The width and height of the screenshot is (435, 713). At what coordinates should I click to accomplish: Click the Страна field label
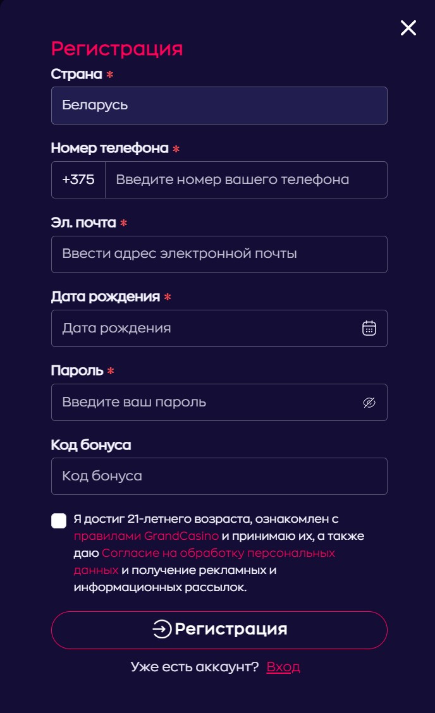(77, 74)
